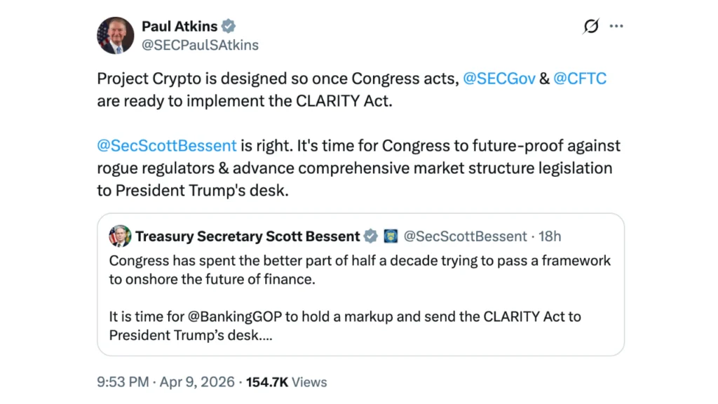
Task: Click the 9:53 PM Apr 9 timestamp
Action: (165, 382)
